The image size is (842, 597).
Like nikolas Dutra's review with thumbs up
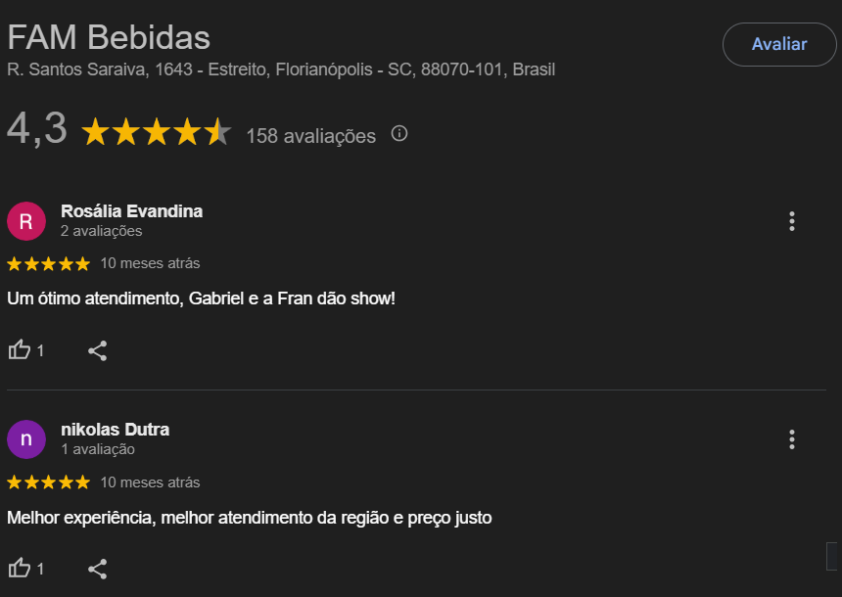tap(20, 568)
